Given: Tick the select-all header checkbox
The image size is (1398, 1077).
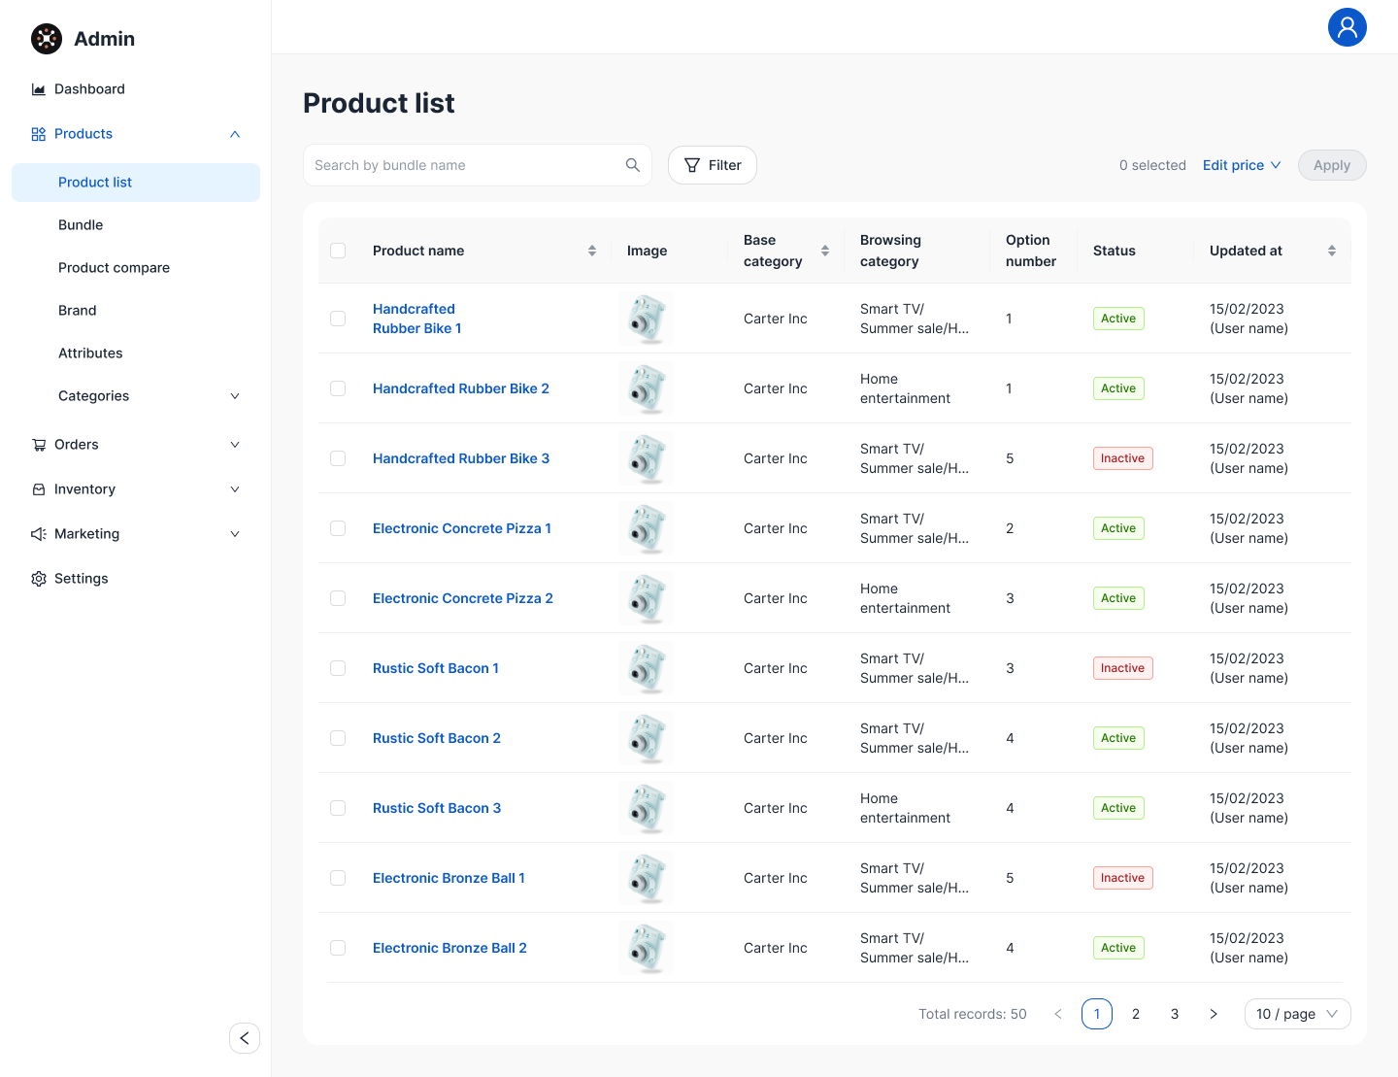Looking at the screenshot, I should (x=338, y=251).
